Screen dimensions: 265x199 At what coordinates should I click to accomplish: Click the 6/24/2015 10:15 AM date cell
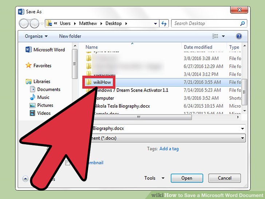tap(203, 106)
